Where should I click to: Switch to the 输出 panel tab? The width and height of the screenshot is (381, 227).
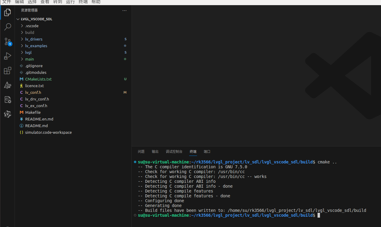coord(155,151)
